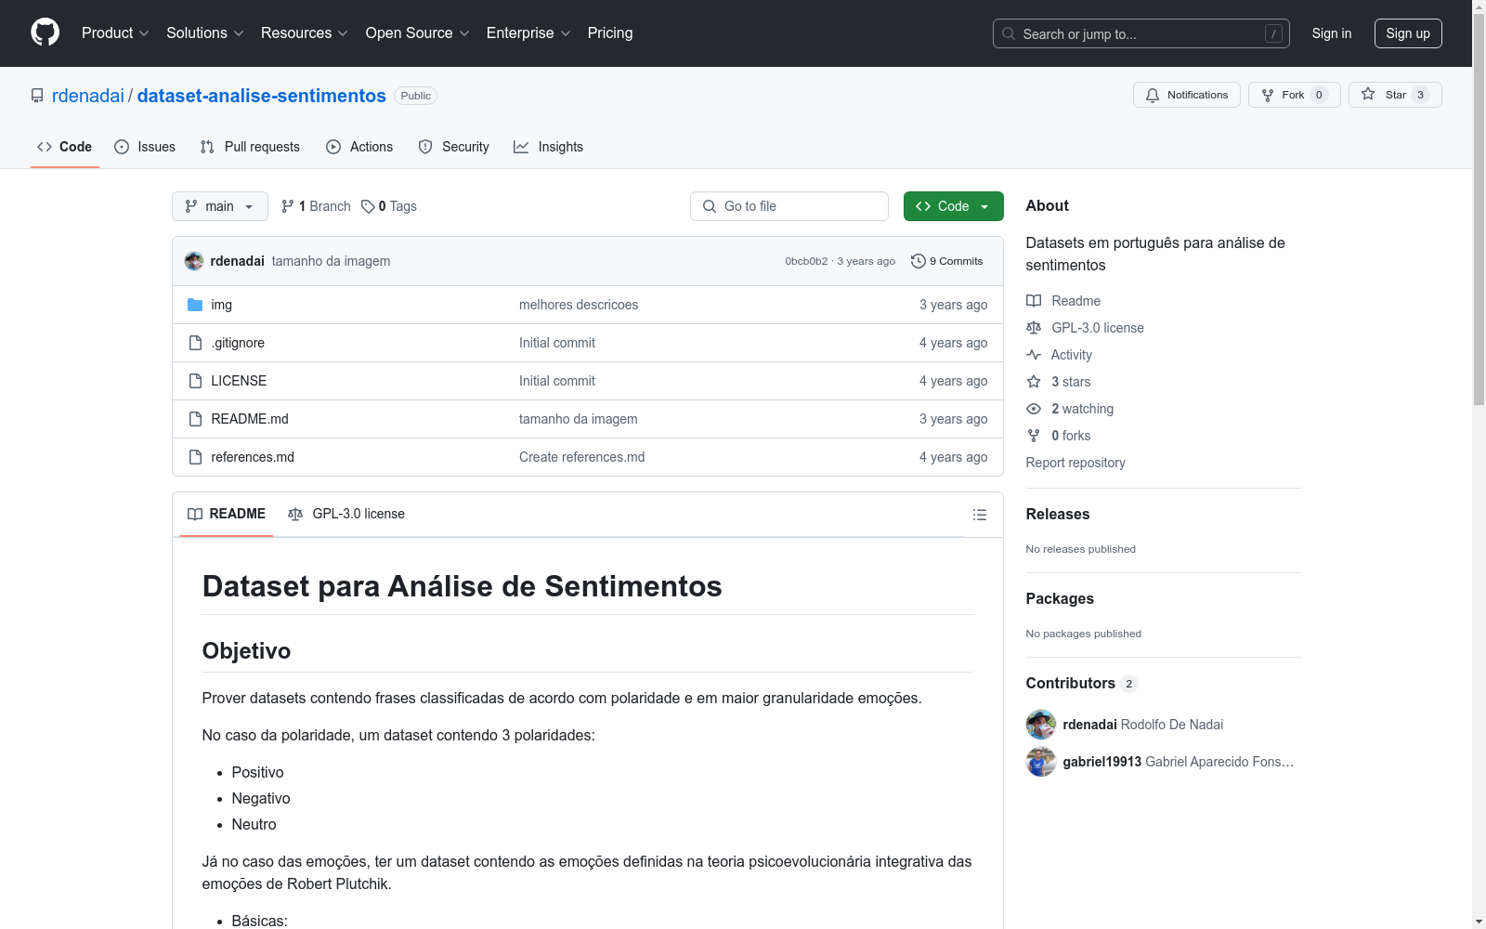Click the branch icon beside 1 Branch
The width and height of the screenshot is (1486, 929).
288,206
